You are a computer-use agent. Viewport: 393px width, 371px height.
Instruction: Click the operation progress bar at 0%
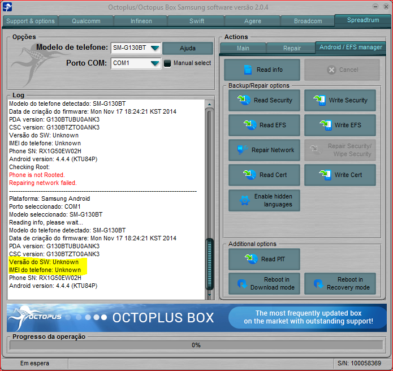pyautogui.click(x=196, y=345)
